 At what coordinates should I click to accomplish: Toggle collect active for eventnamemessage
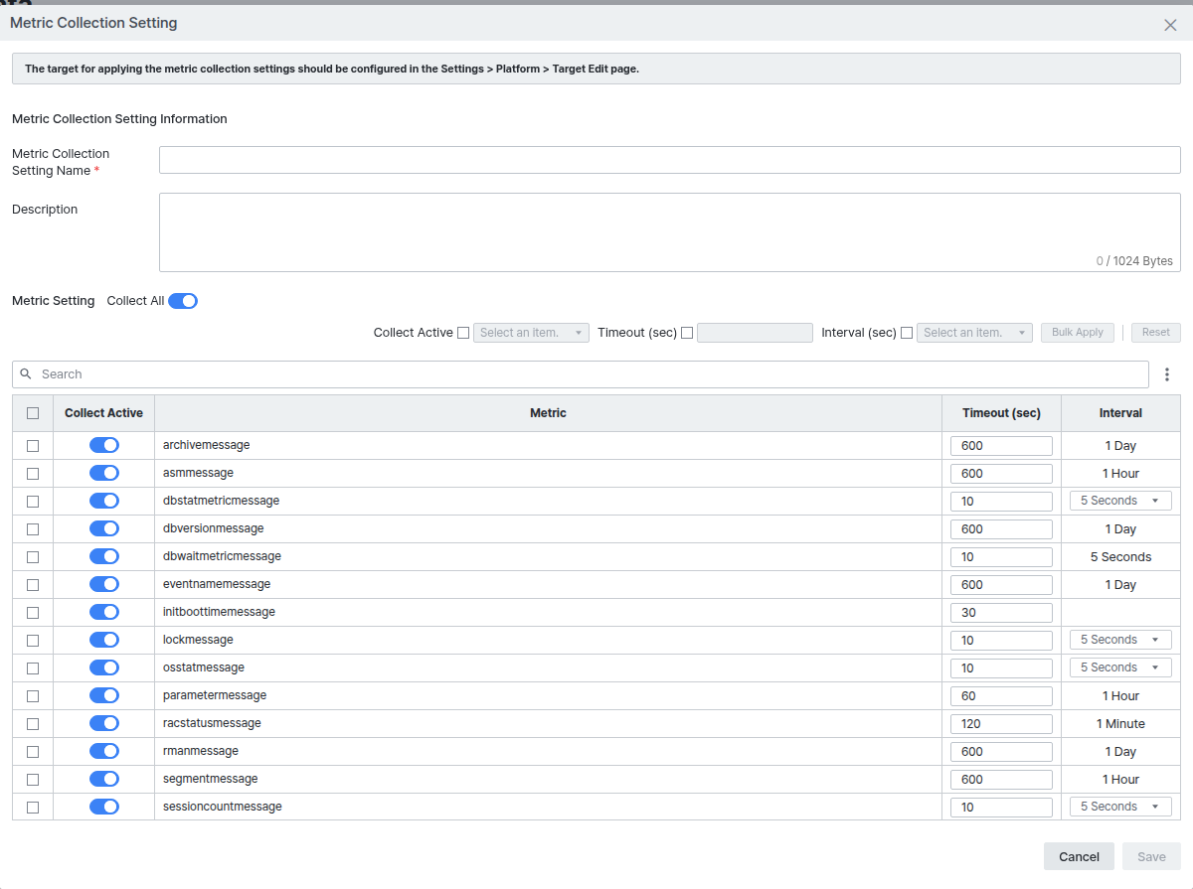[104, 584]
